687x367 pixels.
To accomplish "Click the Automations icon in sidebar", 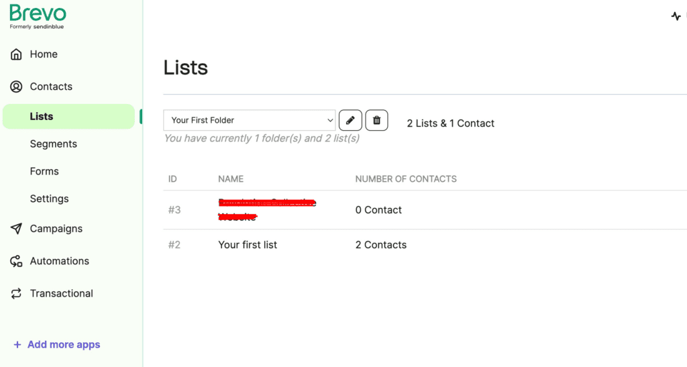I will (x=16, y=261).
